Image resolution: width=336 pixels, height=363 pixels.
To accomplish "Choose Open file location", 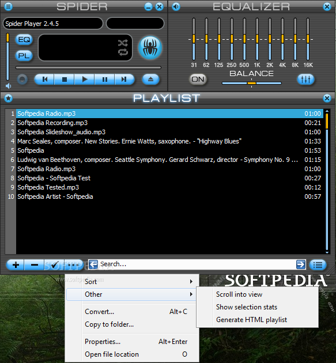I will [x=133, y=354].
